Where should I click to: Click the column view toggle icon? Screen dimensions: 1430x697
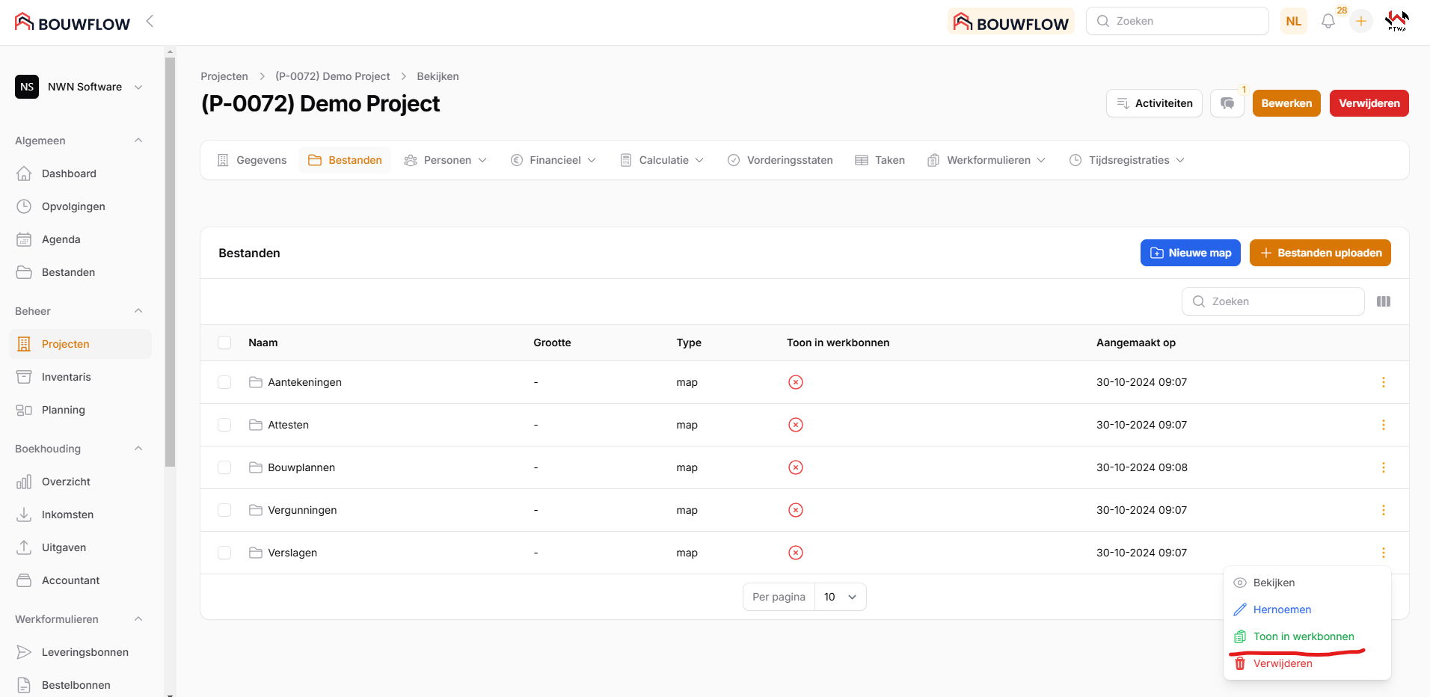tap(1384, 301)
